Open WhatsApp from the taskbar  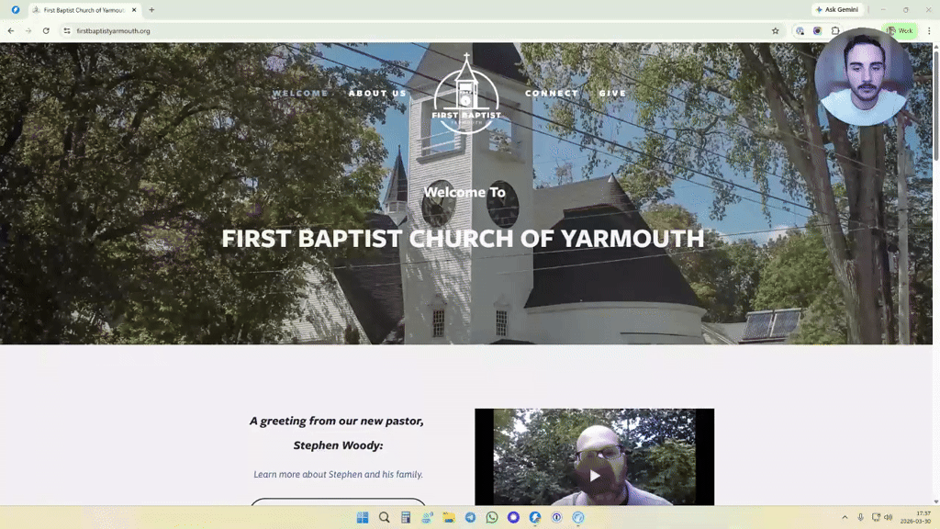click(x=492, y=517)
